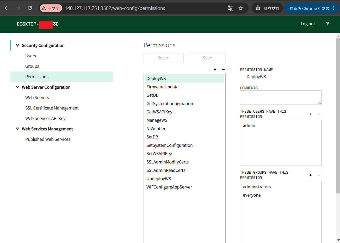Select the SSLAdminReadCerts permission
Viewport: 340px width, 243px height.
184,170
